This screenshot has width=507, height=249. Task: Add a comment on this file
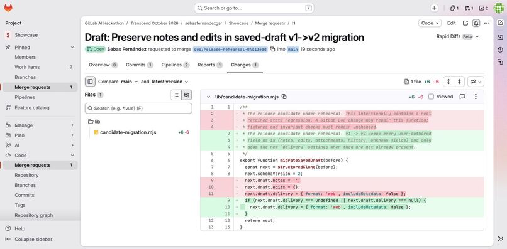[x=462, y=97]
